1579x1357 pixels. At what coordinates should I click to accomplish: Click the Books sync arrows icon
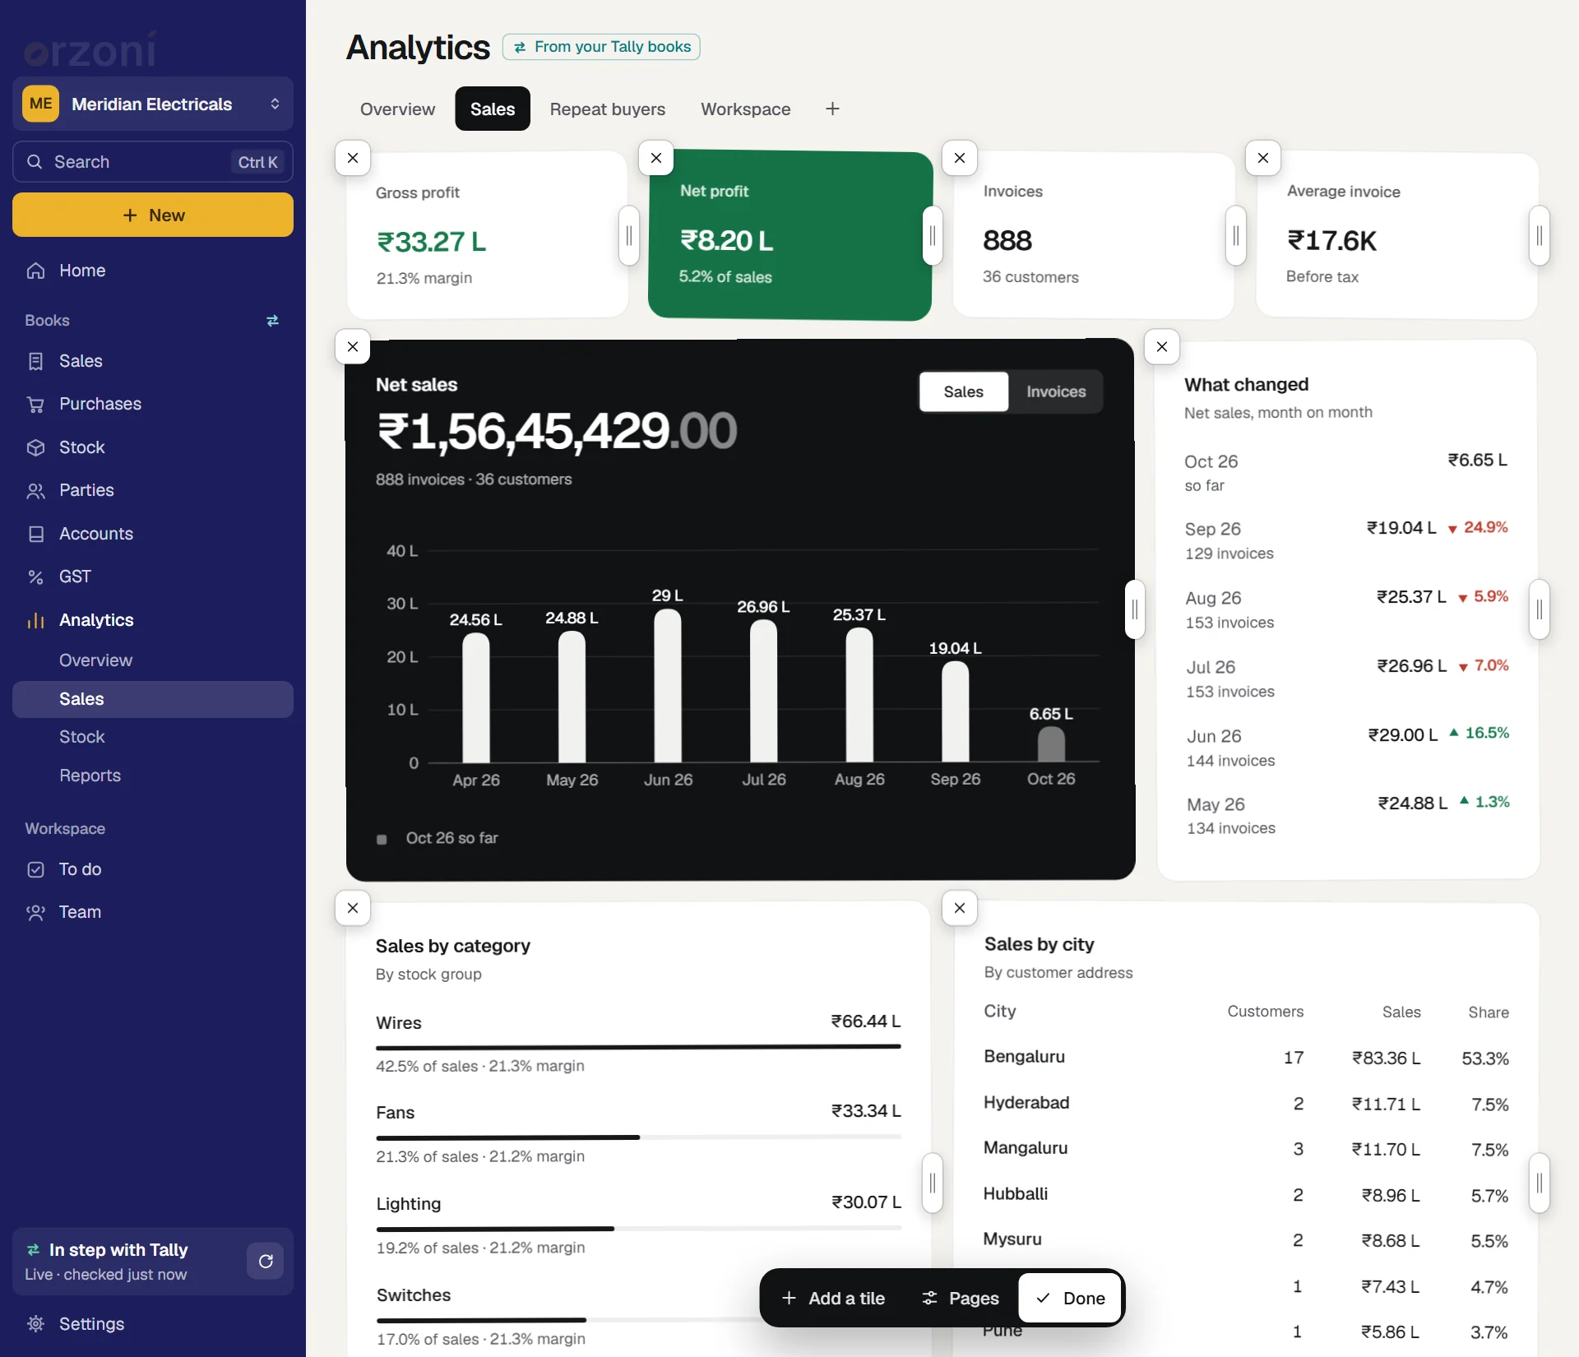273,321
